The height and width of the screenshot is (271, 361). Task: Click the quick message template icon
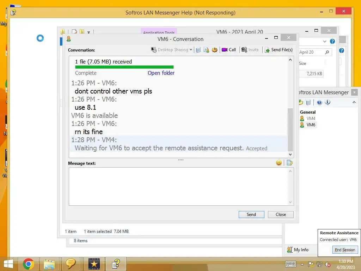[x=290, y=163]
